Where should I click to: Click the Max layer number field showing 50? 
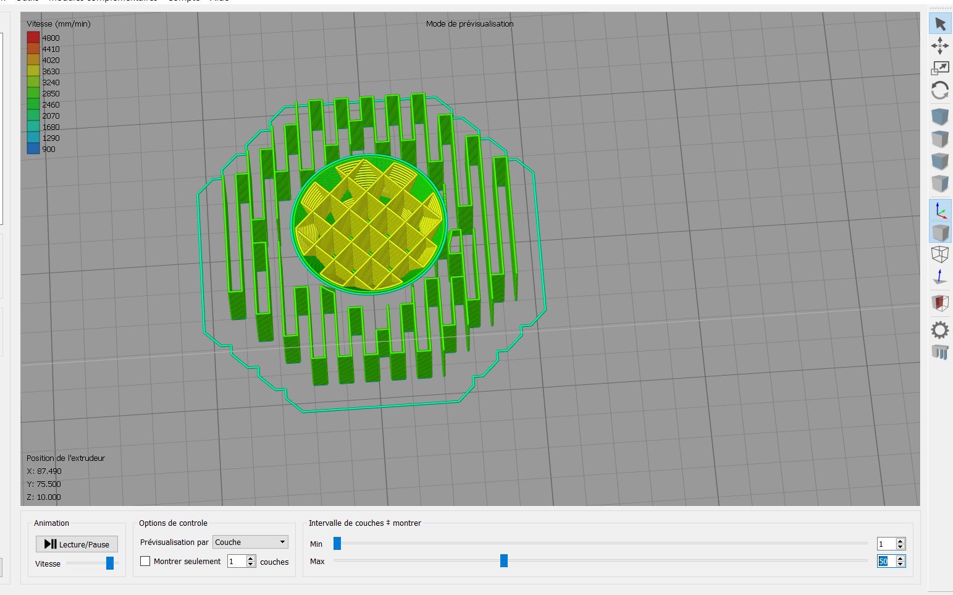(x=886, y=561)
